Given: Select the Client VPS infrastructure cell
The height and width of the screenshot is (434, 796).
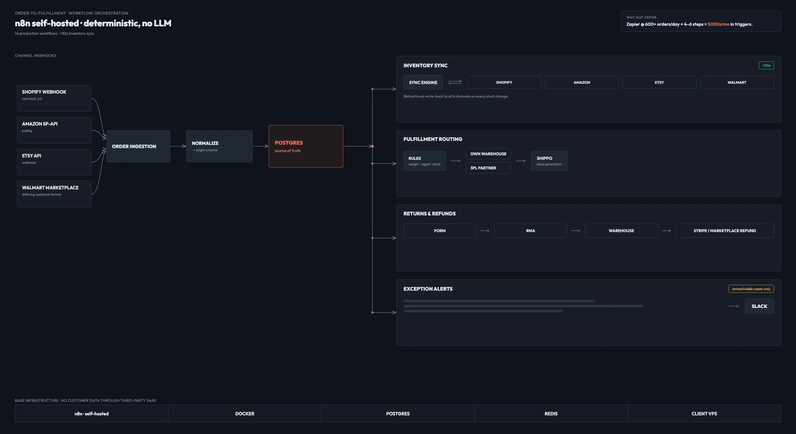Looking at the screenshot, I should [704, 414].
